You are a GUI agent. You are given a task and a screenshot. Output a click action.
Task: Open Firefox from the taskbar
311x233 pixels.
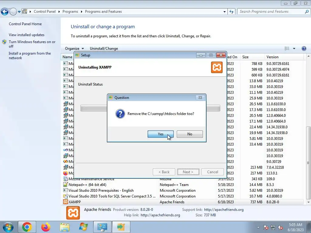pos(46,227)
